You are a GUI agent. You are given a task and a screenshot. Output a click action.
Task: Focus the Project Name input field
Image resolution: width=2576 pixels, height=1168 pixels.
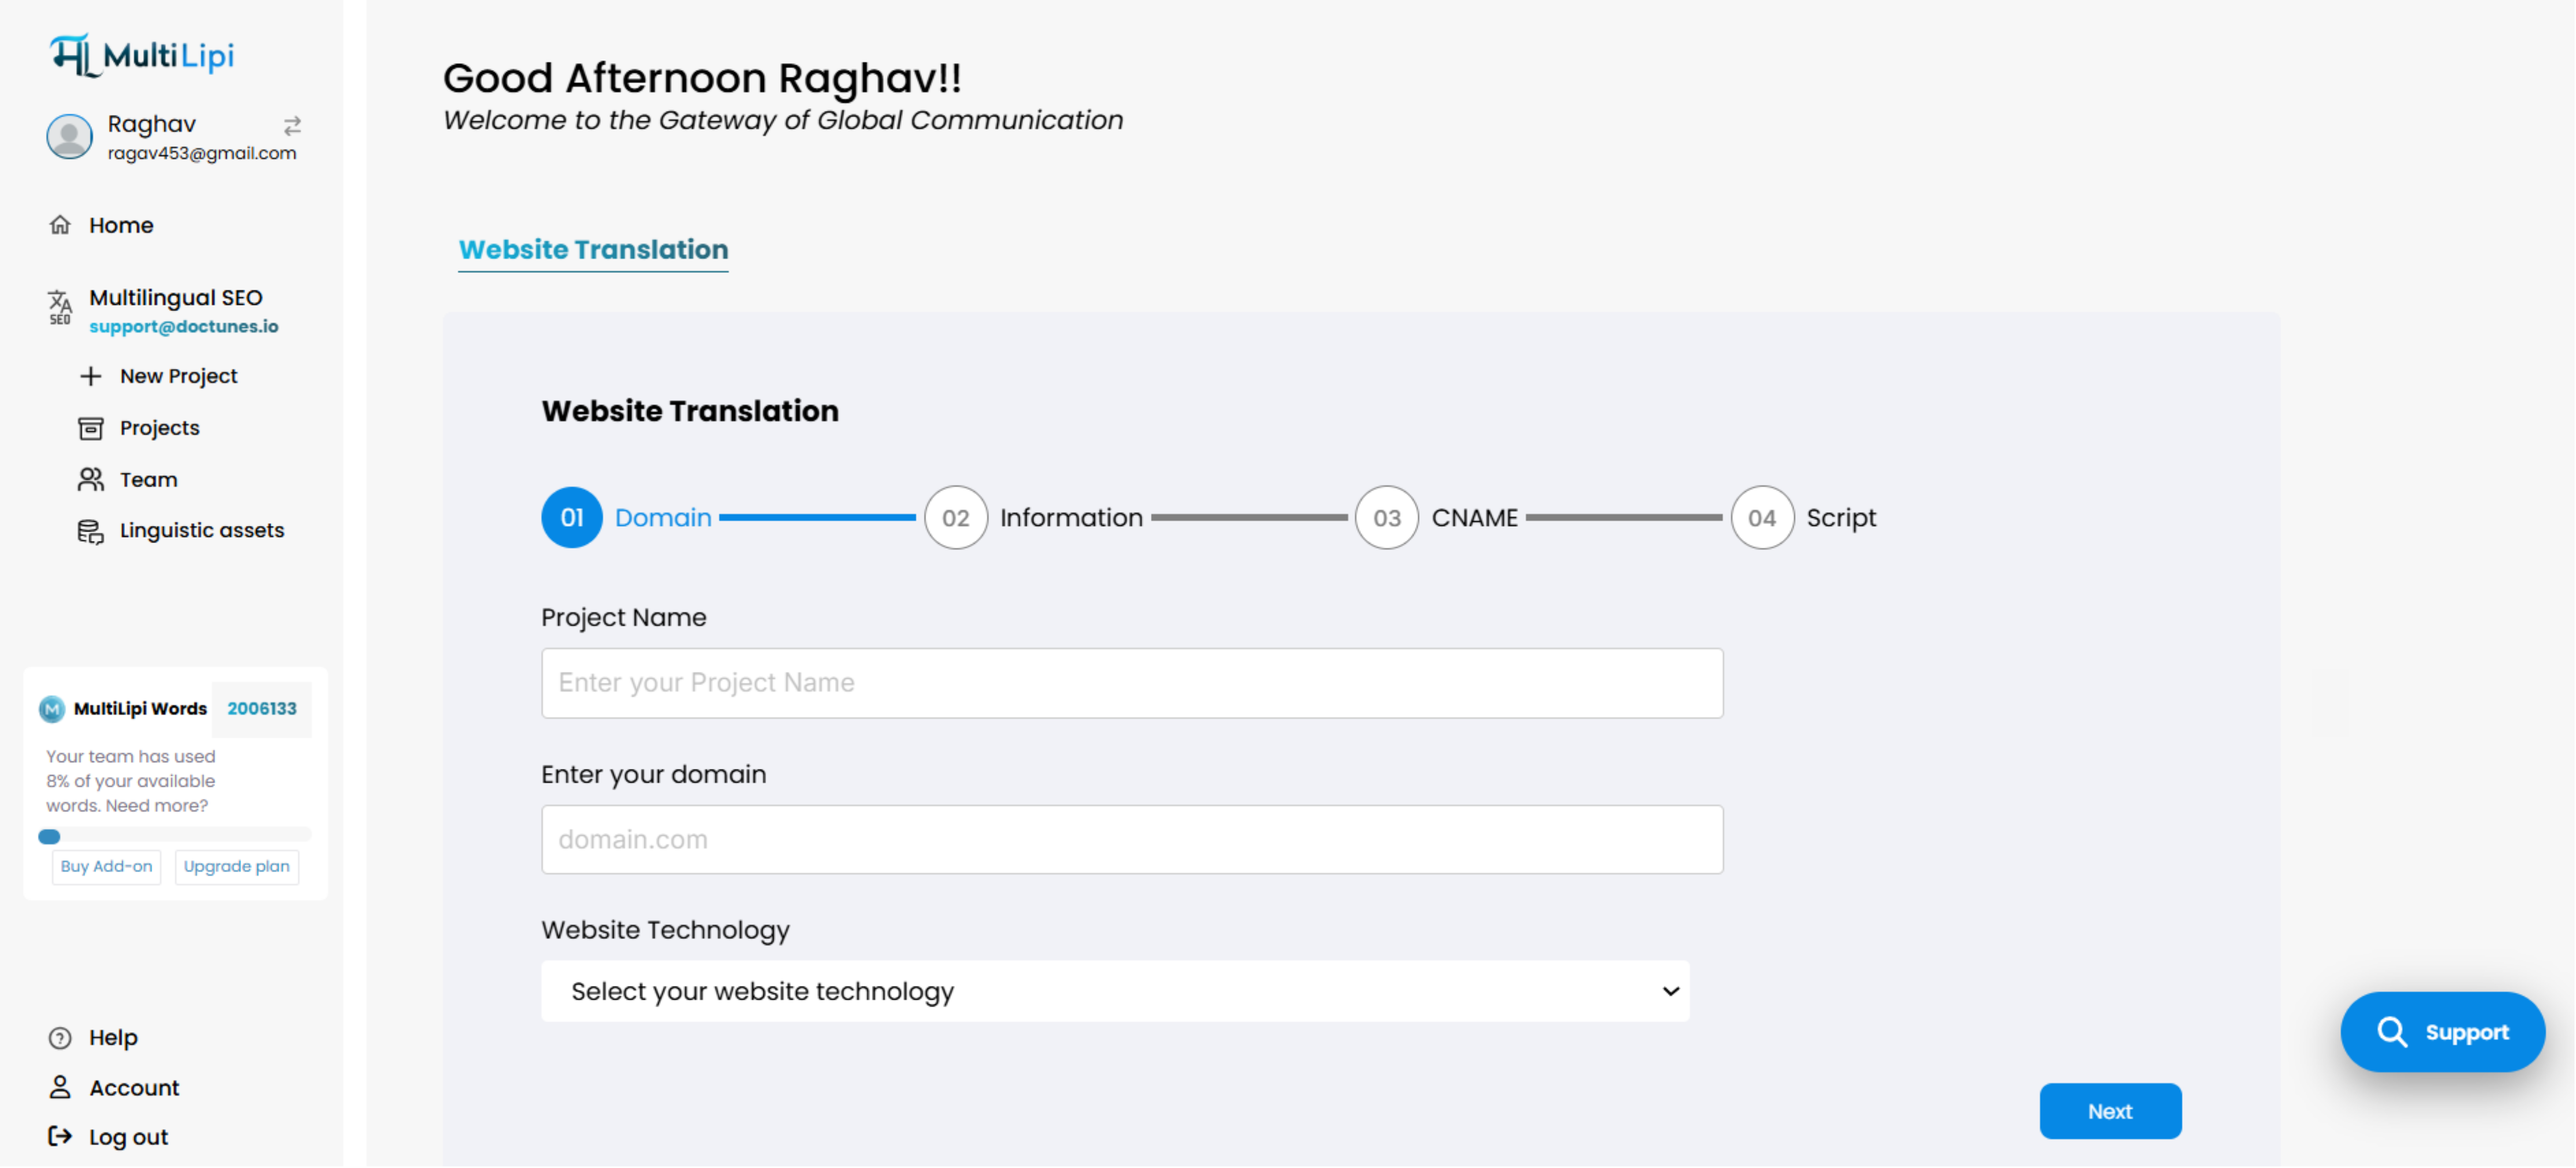pyautogui.click(x=1132, y=683)
